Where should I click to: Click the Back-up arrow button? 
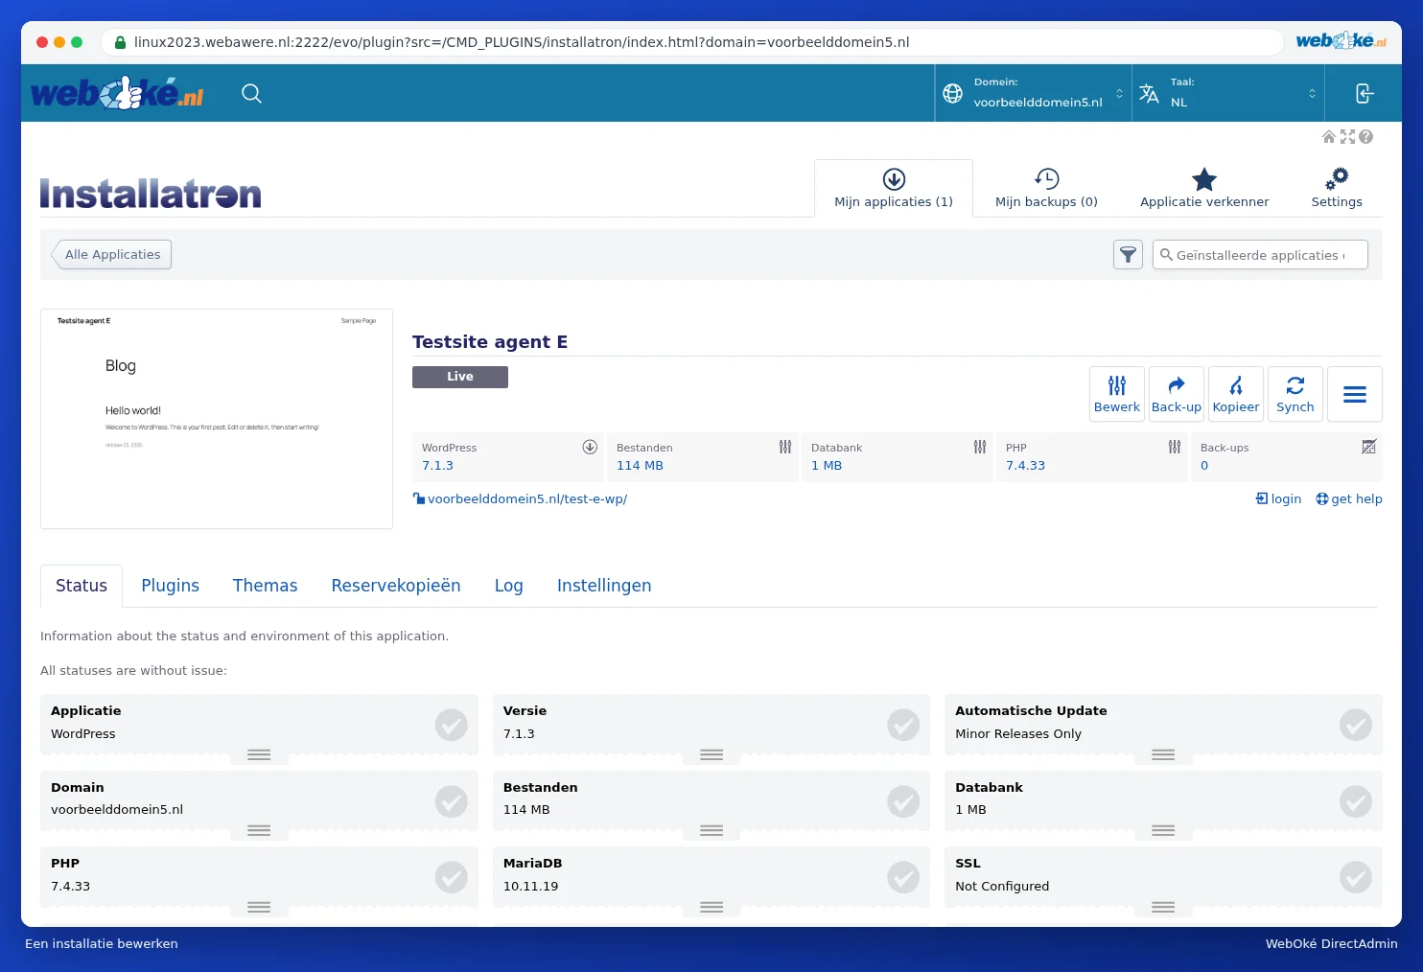coord(1177,394)
